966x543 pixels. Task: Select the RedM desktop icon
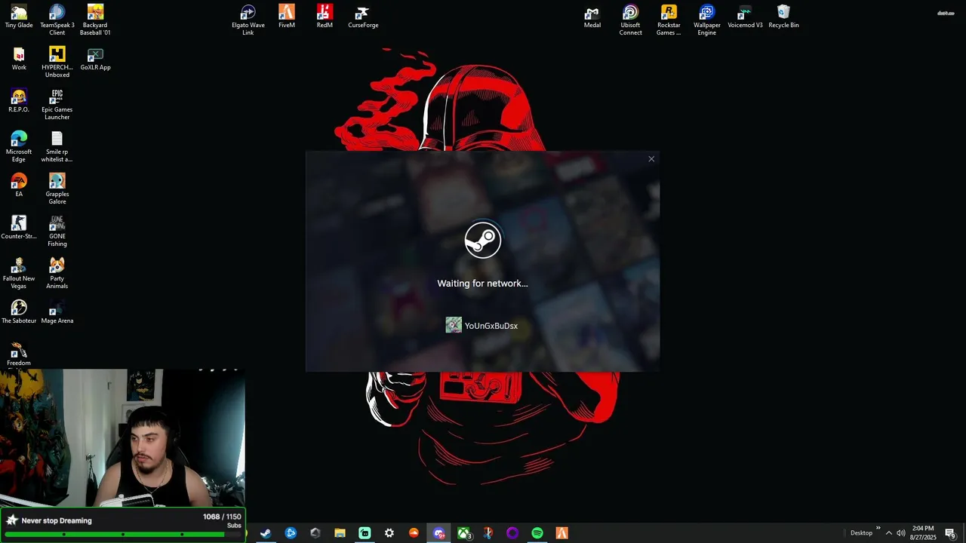coord(325,17)
